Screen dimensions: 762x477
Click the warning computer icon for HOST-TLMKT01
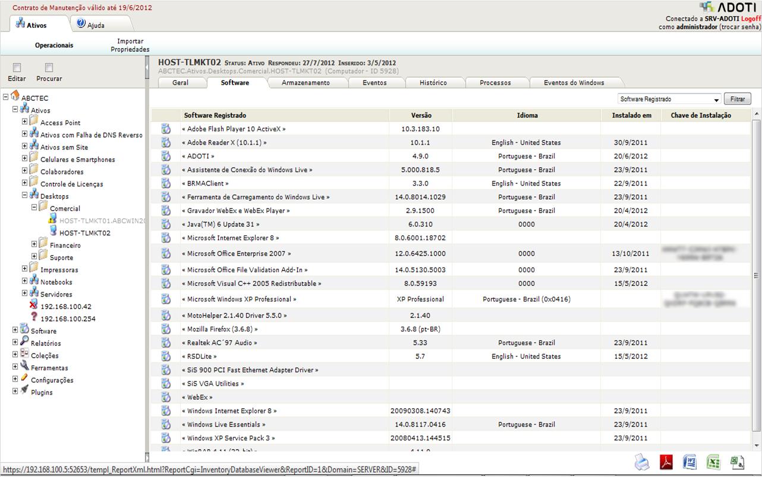[53, 219]
